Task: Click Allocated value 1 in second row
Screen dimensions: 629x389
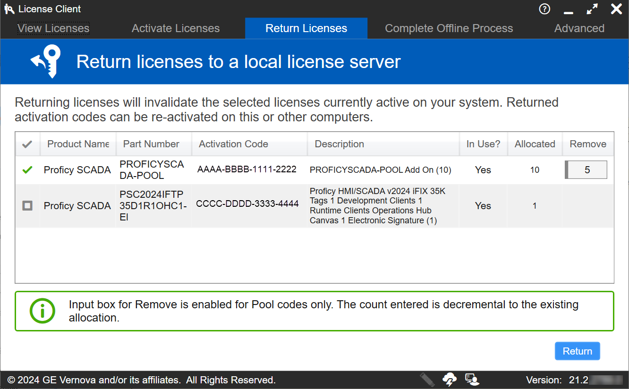Action: [x=535, y=206]
